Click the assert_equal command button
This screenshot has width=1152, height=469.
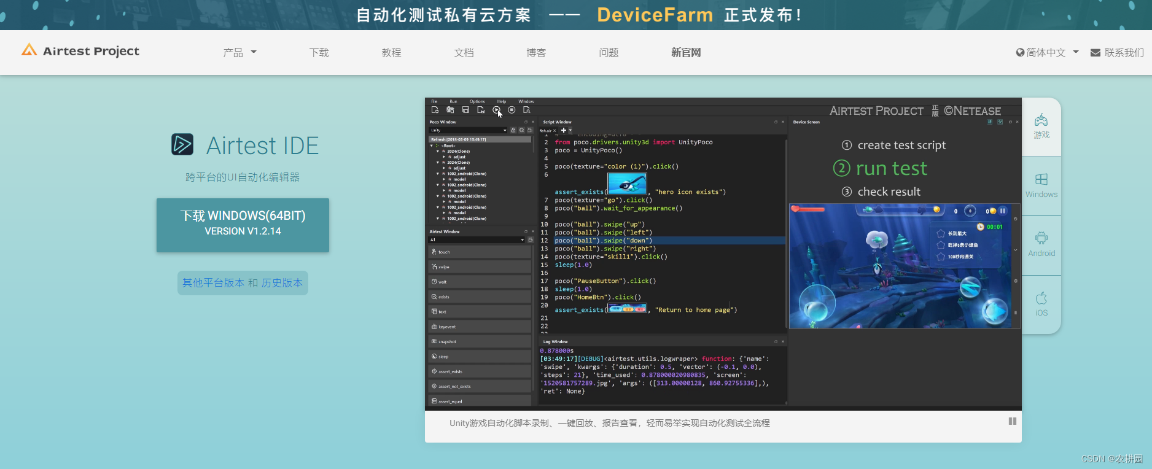pyautogui.click(x=480, y=400)
